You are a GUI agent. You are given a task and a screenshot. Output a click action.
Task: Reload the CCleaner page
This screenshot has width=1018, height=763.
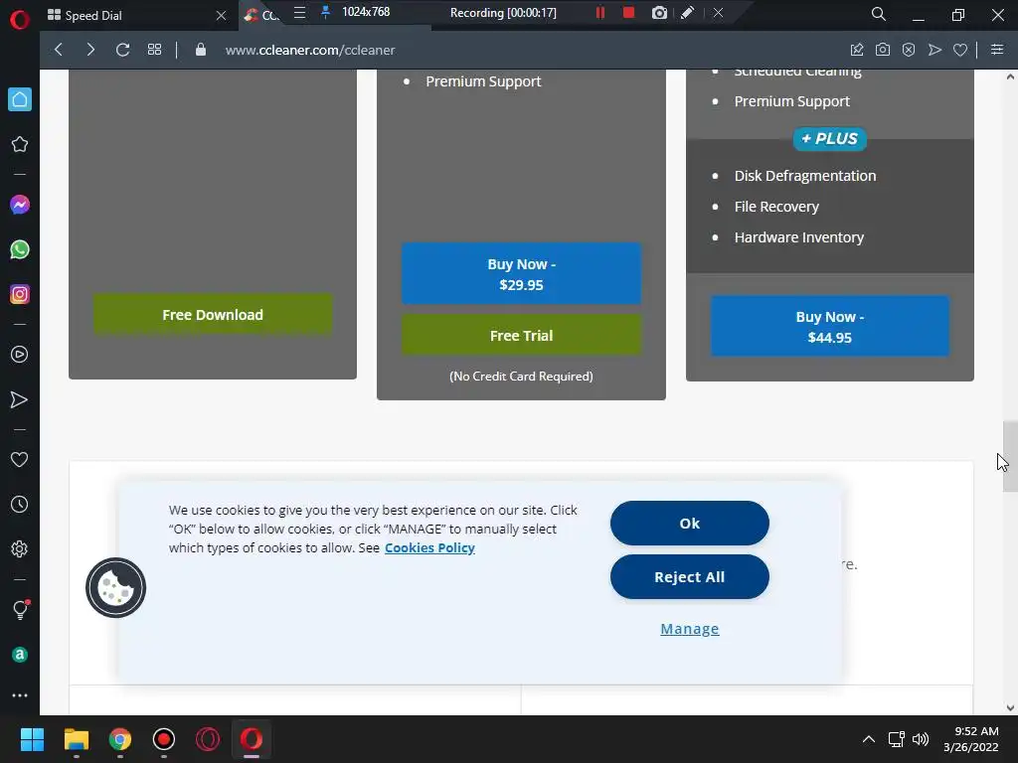tap(122, 50)
